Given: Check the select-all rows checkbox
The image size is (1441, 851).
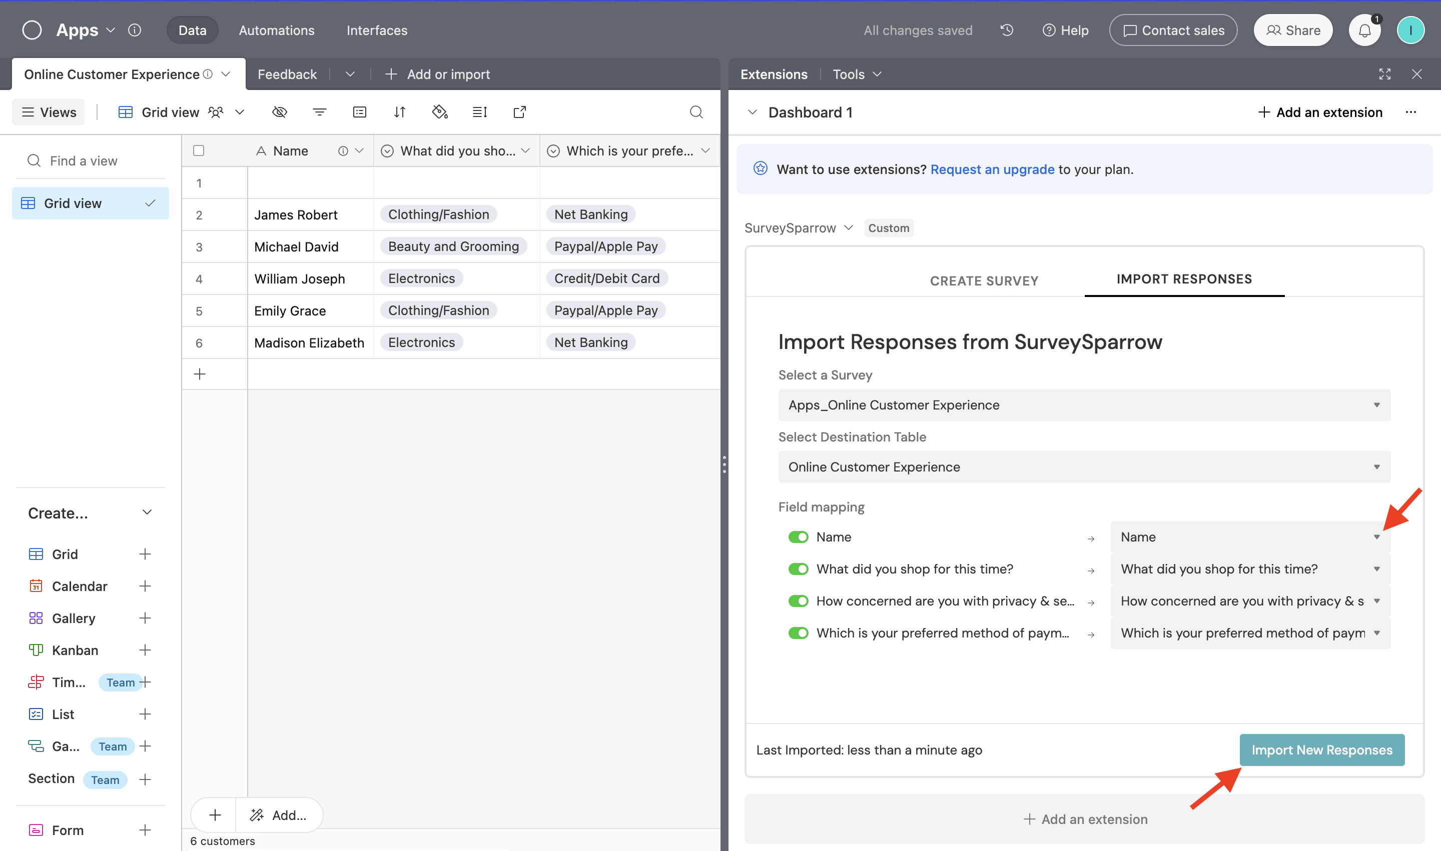Looking at the screenshot, I should (x=199, y=151).
